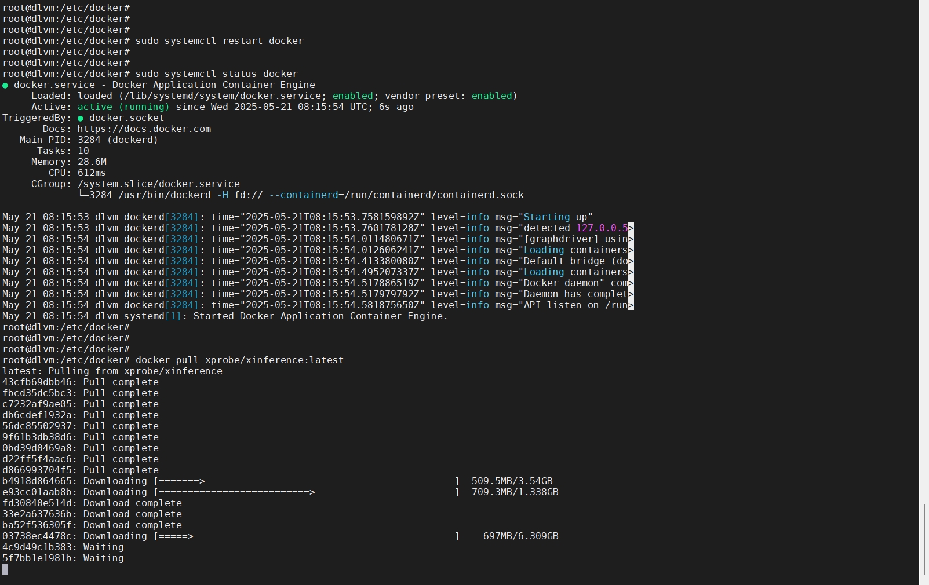Click truncation arrow after "Default bridge (do"
Screen dimensions: 929x585
click(x=631, y=261)
